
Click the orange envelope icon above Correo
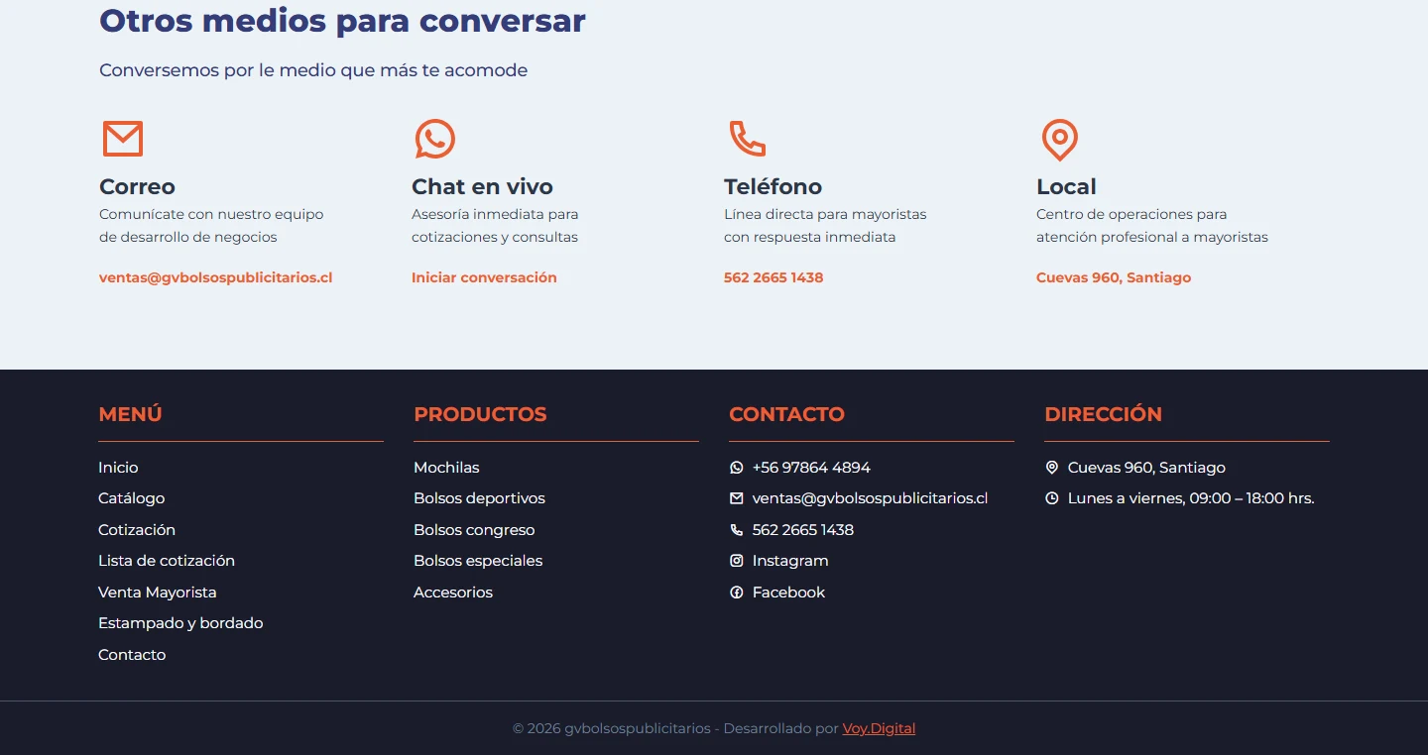123,139
